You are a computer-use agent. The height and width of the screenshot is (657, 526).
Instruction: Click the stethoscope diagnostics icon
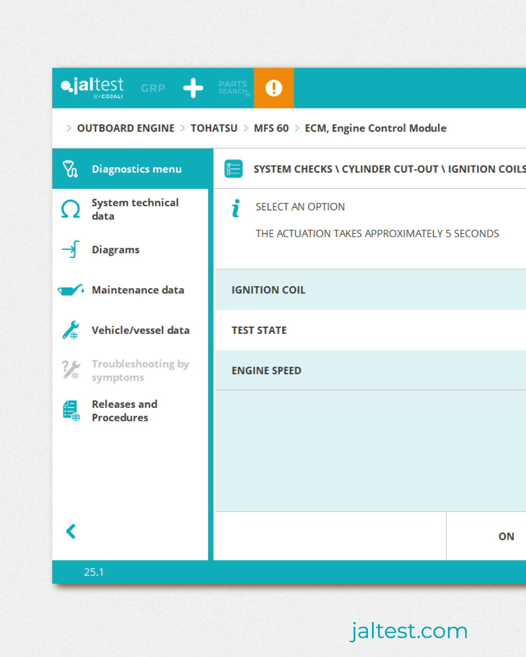pos(70,169)
